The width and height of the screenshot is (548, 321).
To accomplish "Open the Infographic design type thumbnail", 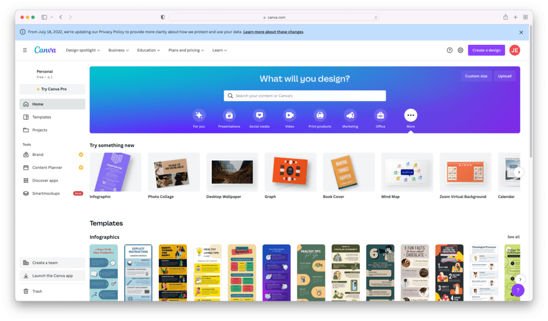I will (x=116, y=172).
